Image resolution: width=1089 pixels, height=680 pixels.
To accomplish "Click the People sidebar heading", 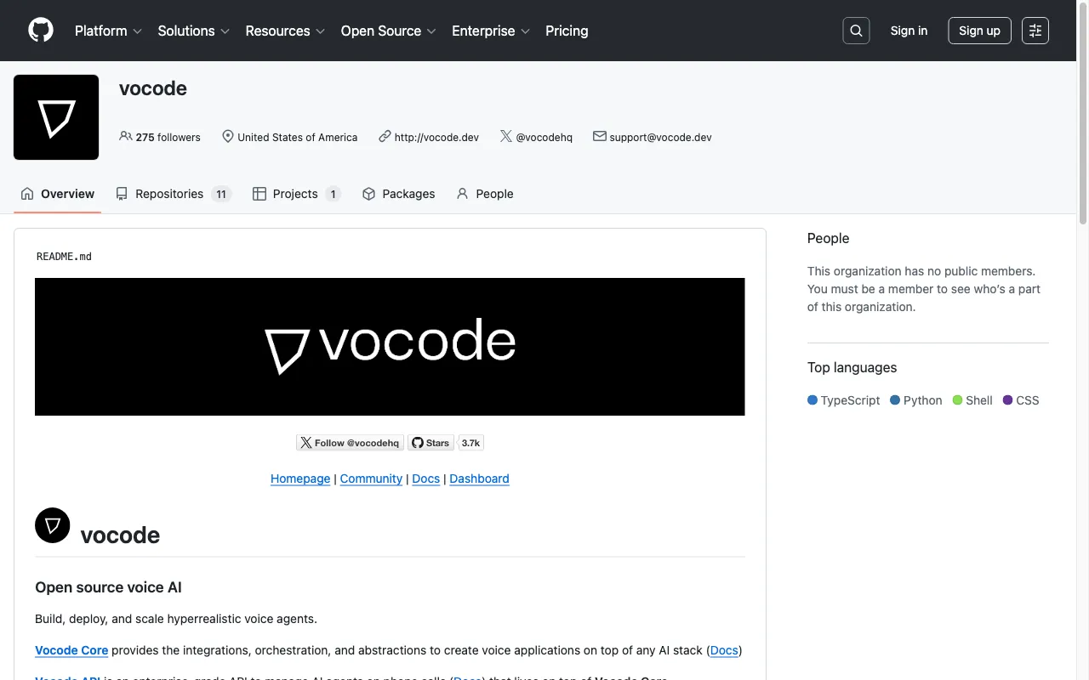I will (828, 239).
